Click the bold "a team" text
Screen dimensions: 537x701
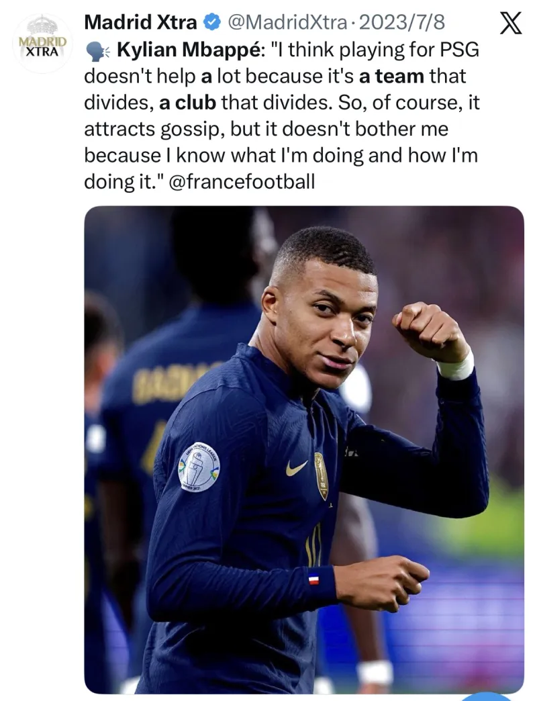click(391, 77)
